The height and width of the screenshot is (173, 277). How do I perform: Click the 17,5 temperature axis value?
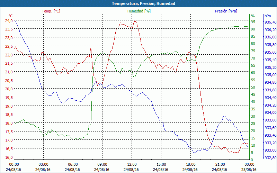[x=9, y=131]
